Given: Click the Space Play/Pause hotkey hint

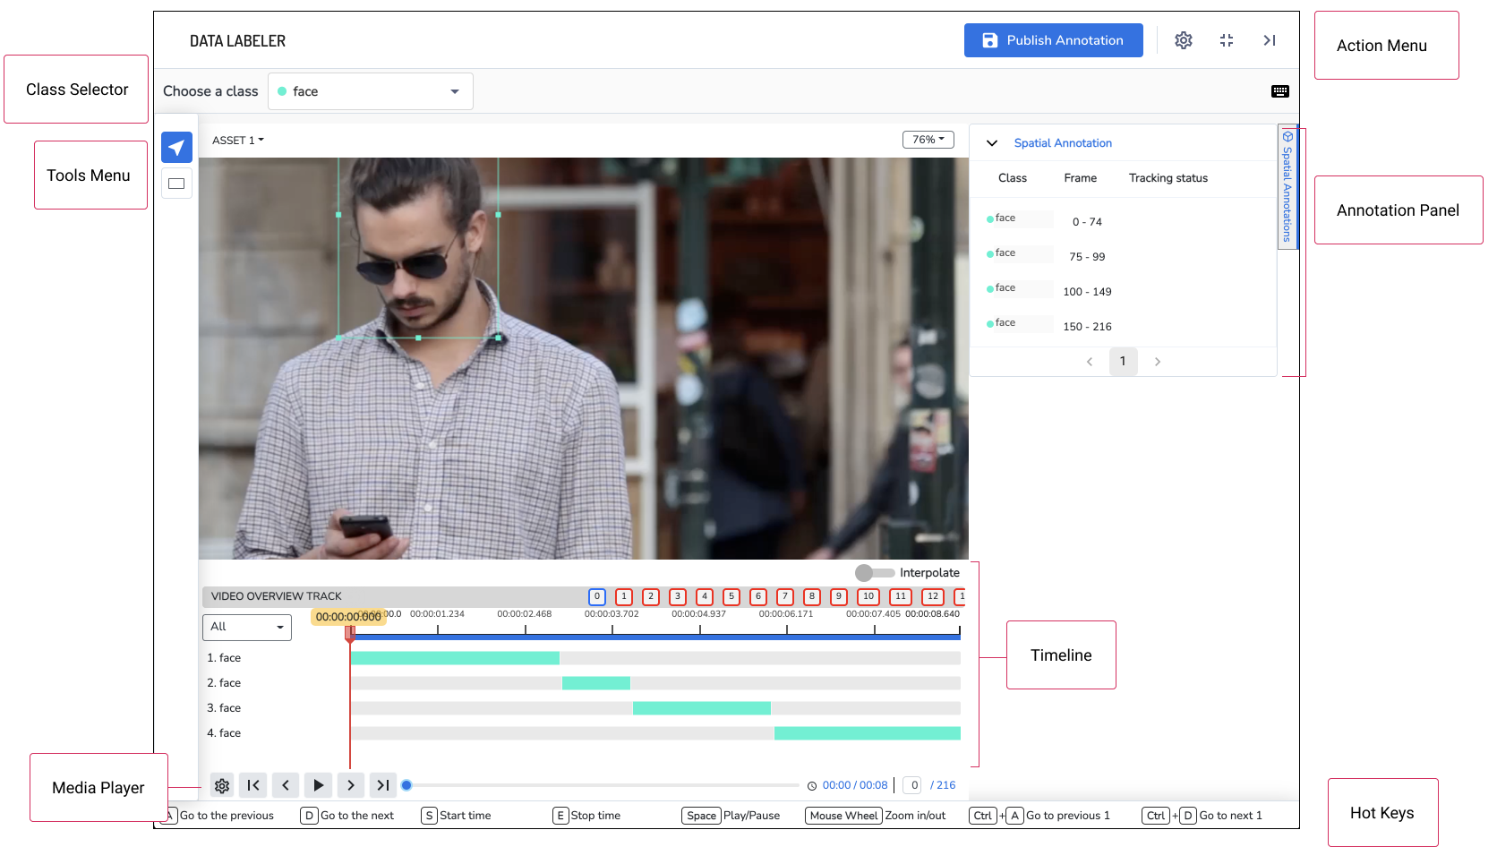Looking at the screenshot, I should tap(731, 816).
